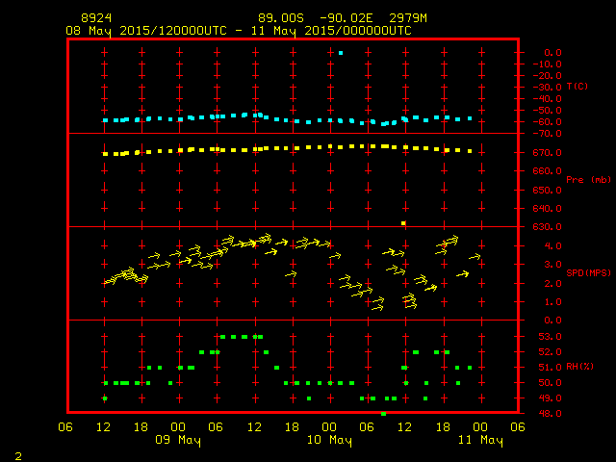This screenshot has width=616, height=462.
Task: Click the 10 May date label
Action: 329,440
